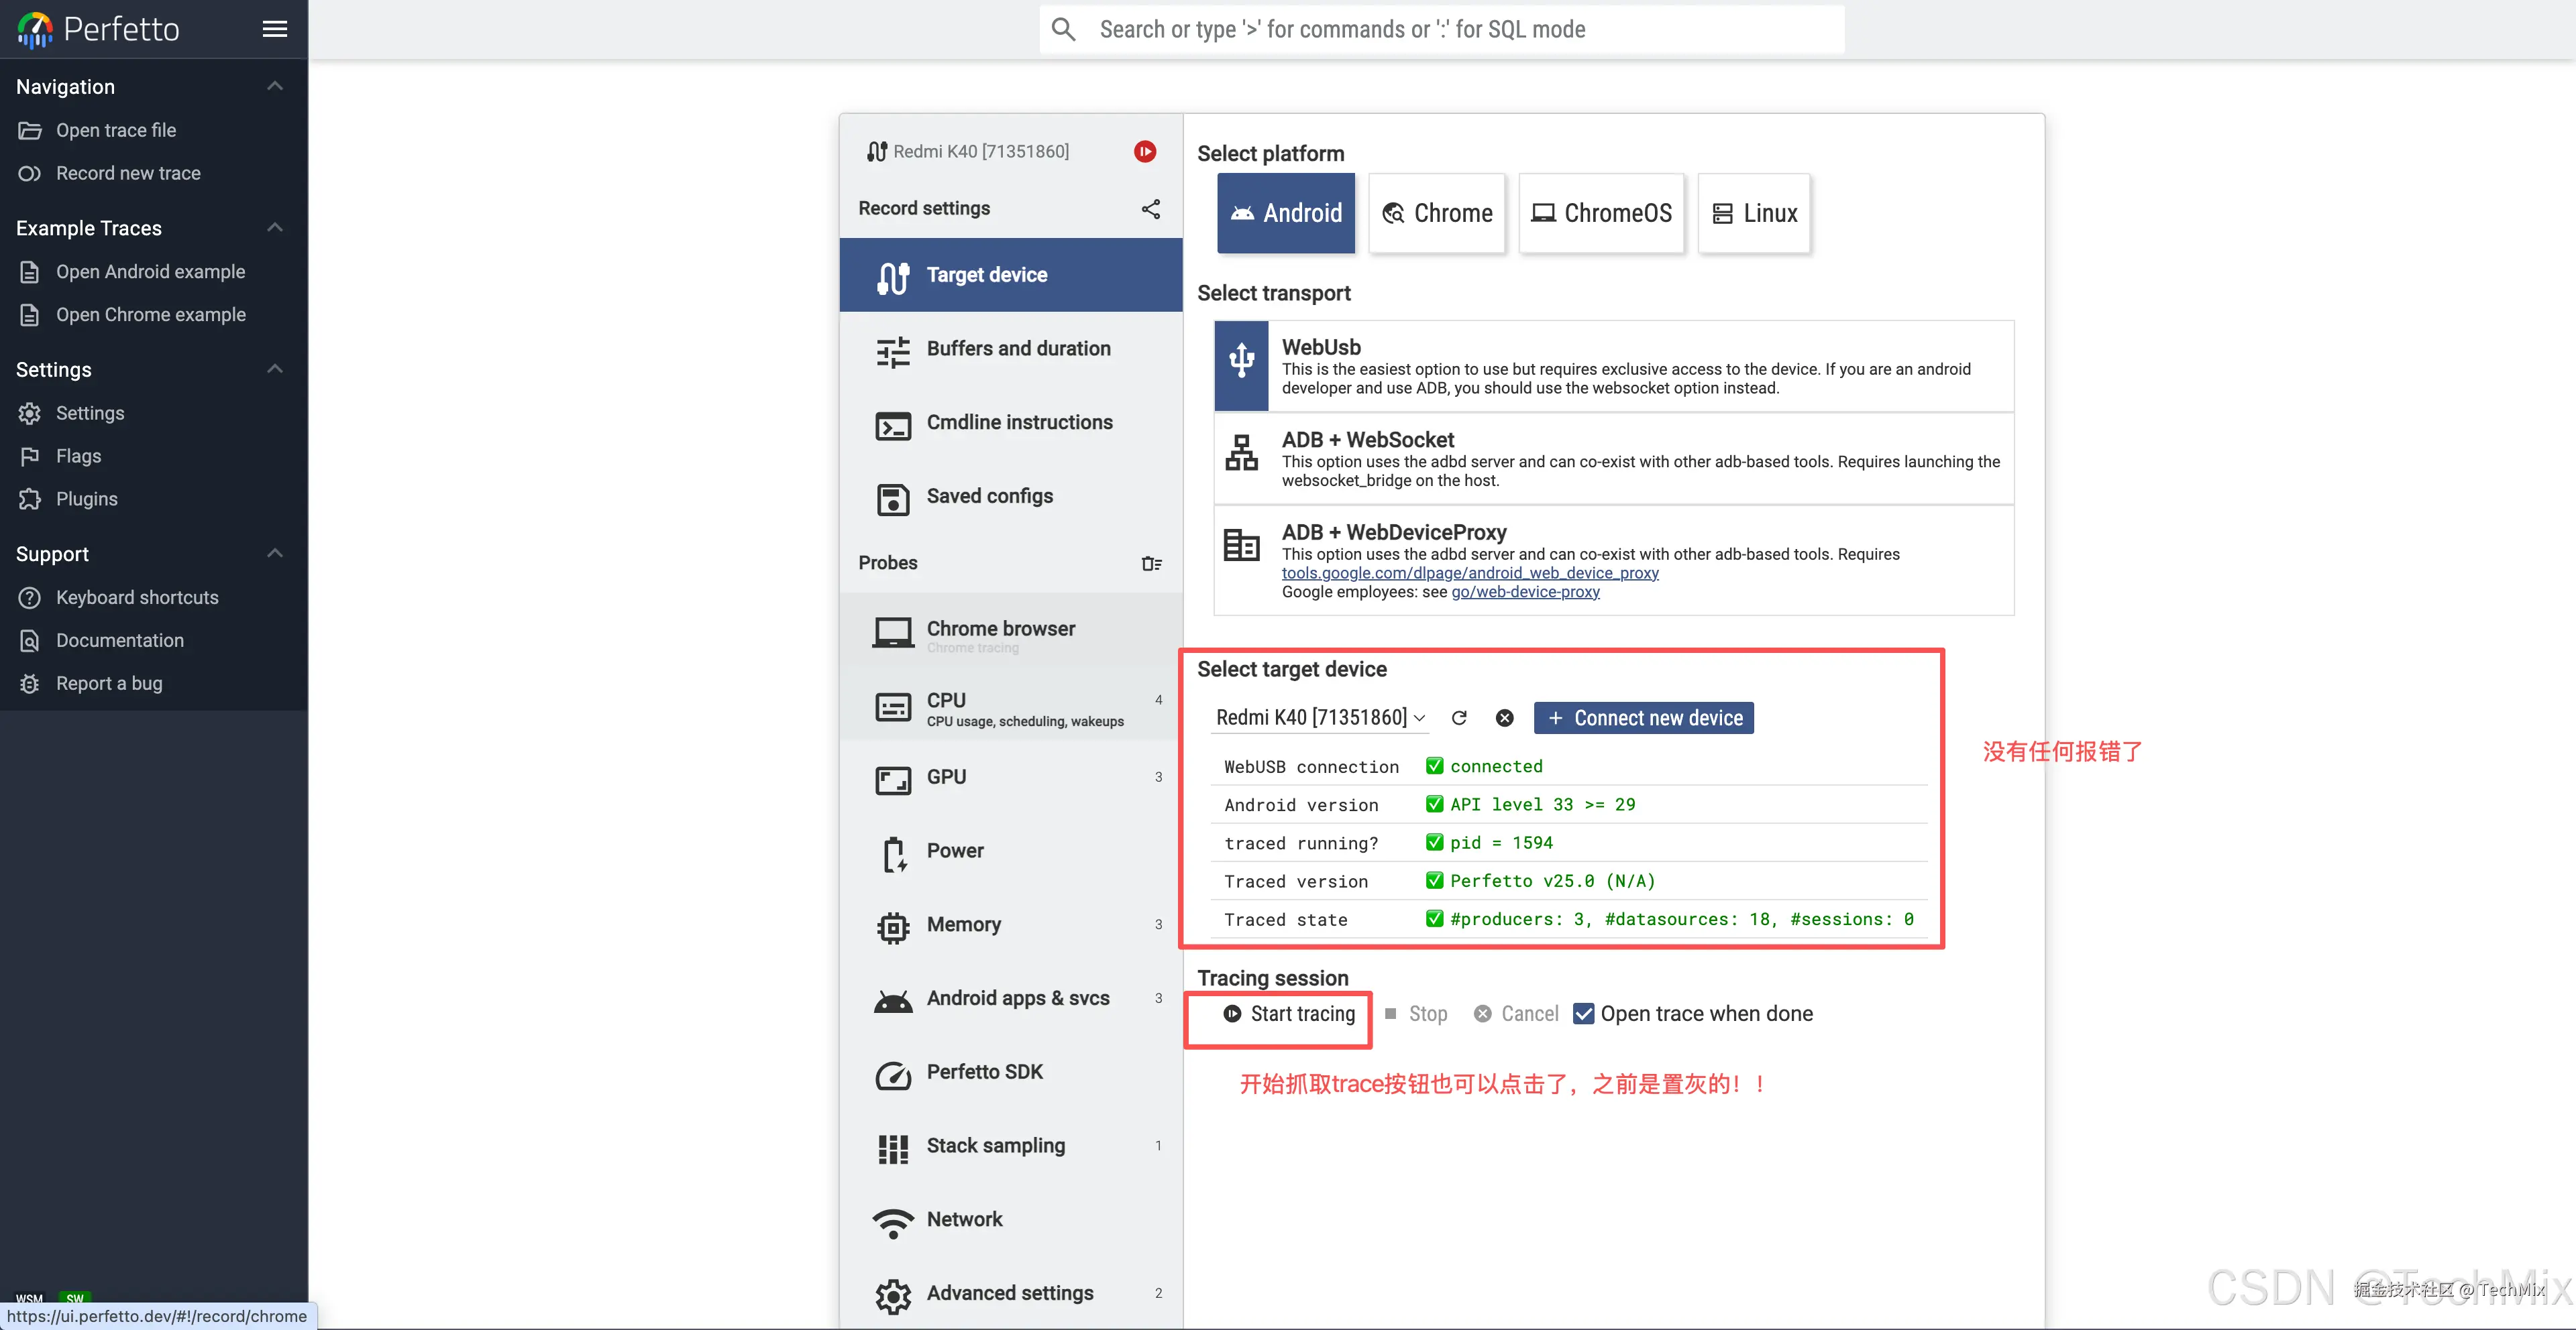2576x1330 pixels.
Task: Click the refresh devices icon
Action: coord(1459,717)
